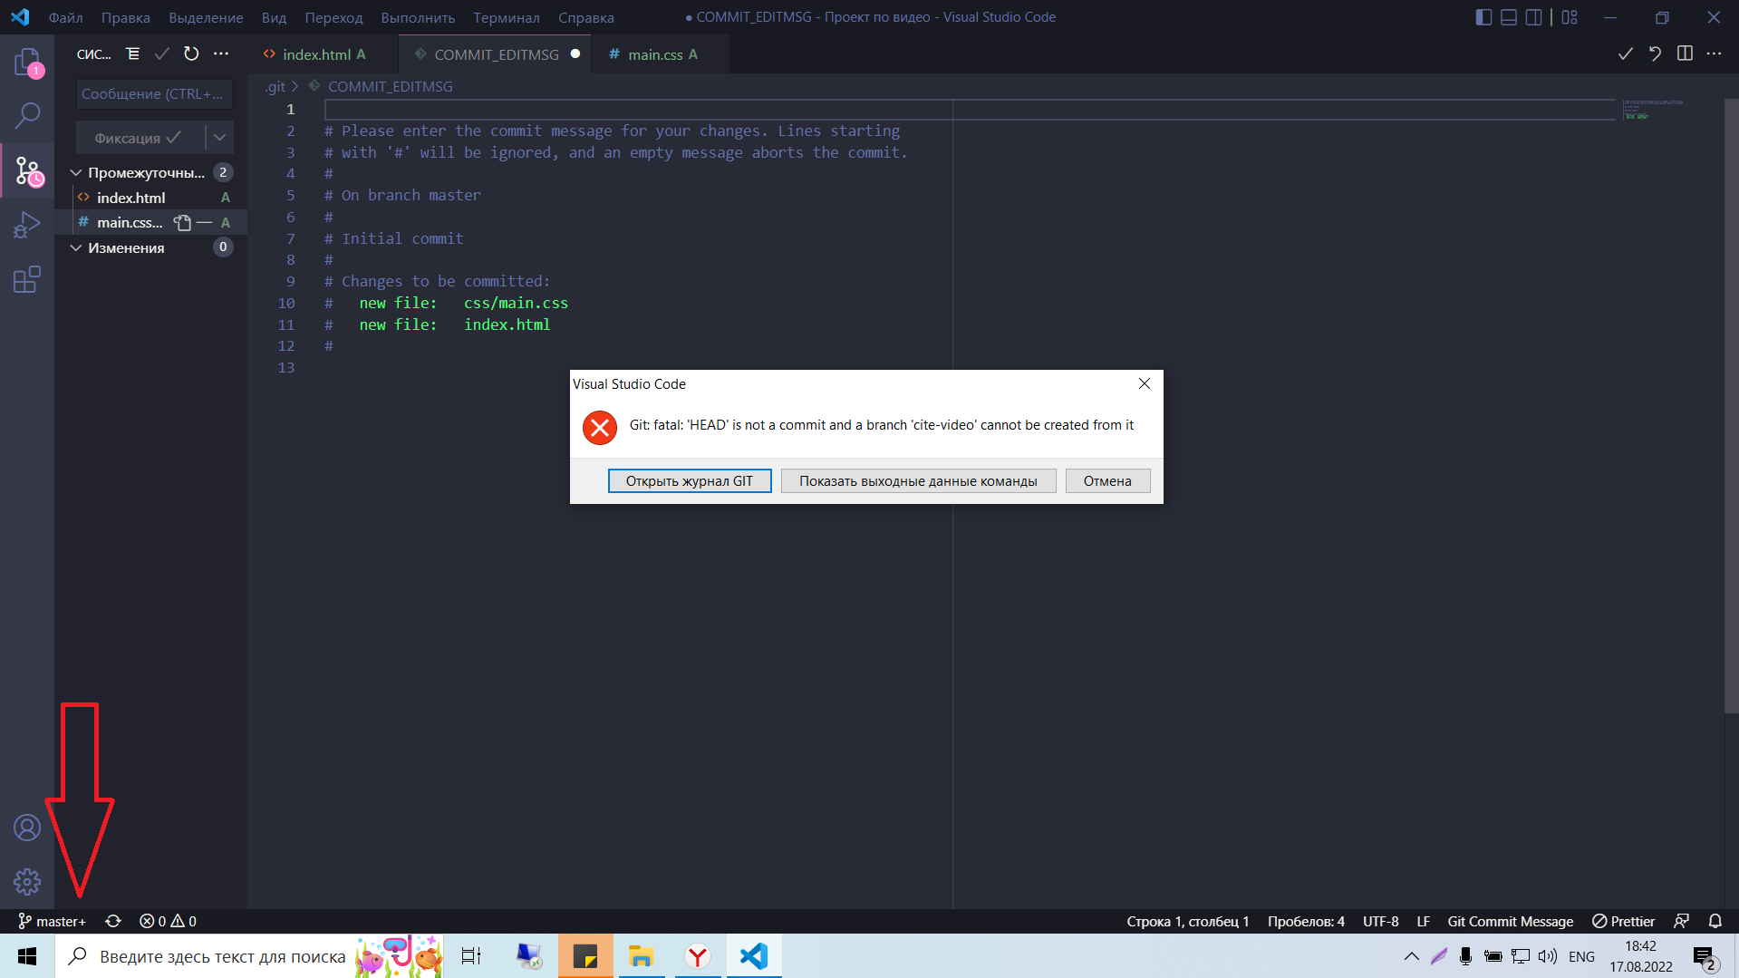
Task: Toggle the secondary sidebar layout icon
Action: coord(1533,17)
